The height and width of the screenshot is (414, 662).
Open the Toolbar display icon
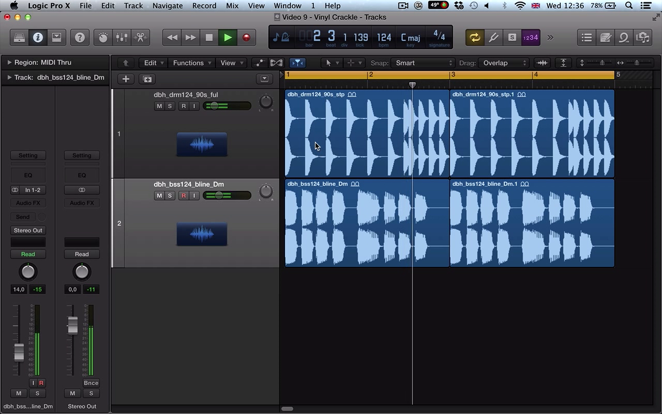pyautogui.click(x=56, y=37)
